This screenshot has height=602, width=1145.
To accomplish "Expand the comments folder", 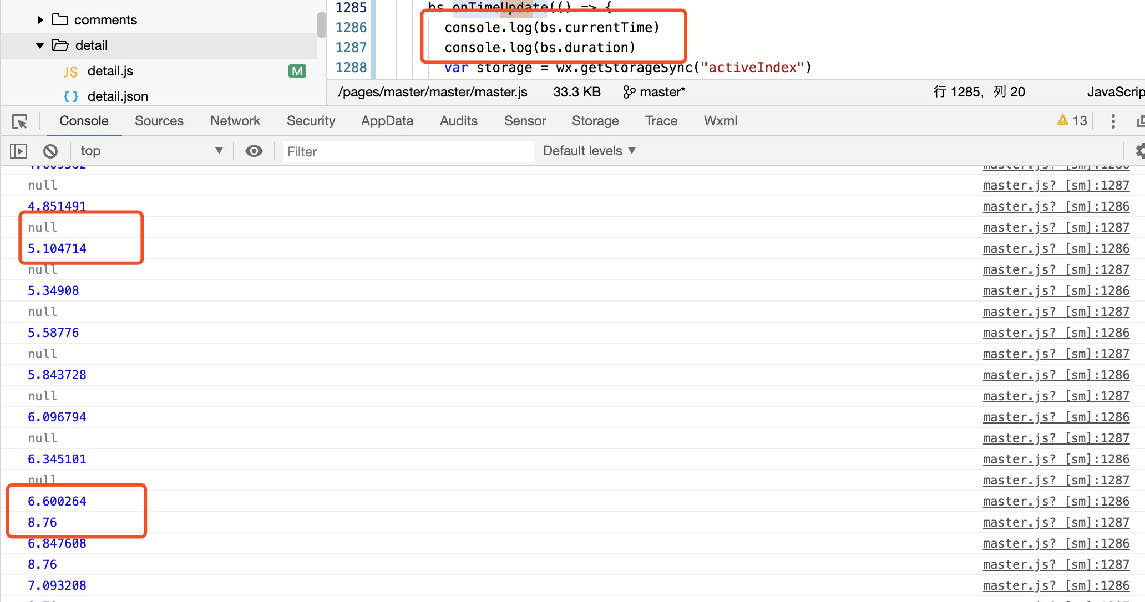I will click(x=40, y=20).
